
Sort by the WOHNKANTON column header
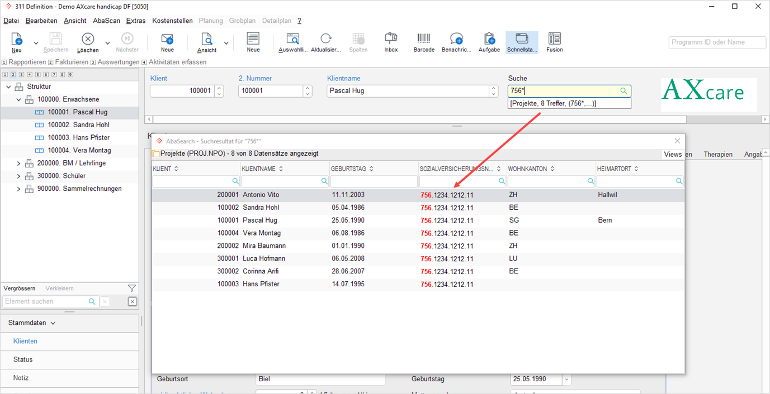point(551,169)
